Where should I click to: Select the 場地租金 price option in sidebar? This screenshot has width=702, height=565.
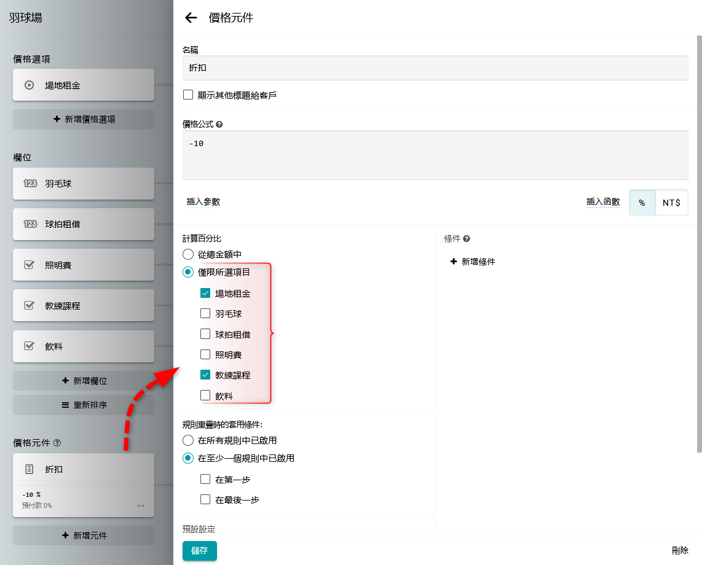pos(84,85)
